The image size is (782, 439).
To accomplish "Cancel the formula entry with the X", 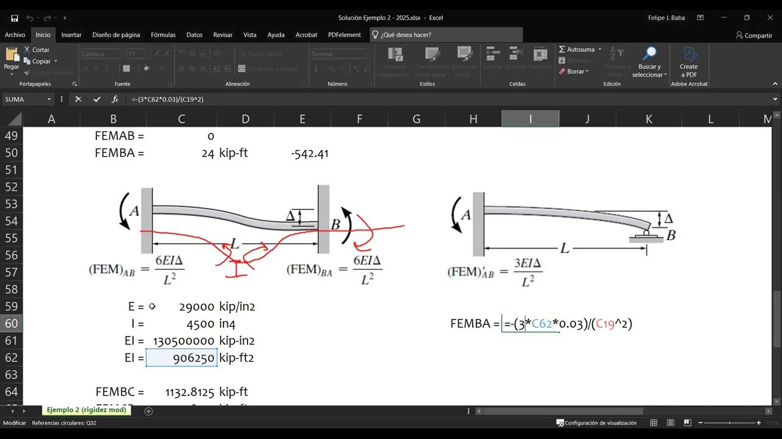I will (x=78, y=99).
